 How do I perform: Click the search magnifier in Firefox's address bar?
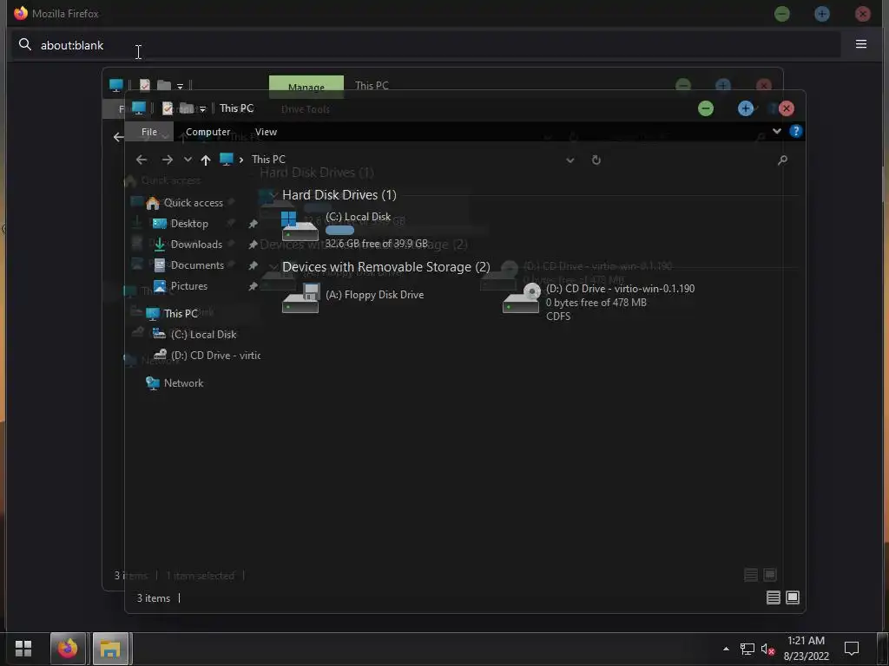point(25,45)
